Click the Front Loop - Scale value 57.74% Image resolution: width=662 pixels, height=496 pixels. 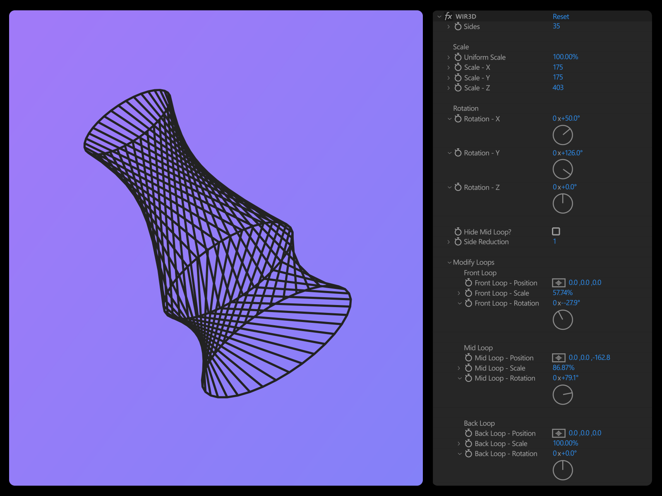coord(563,293)
